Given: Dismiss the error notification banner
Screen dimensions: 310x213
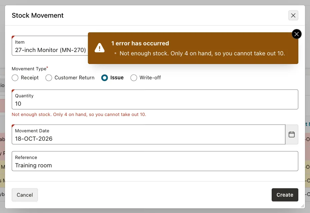Looking at the screenshot, I should coord(297,34).
